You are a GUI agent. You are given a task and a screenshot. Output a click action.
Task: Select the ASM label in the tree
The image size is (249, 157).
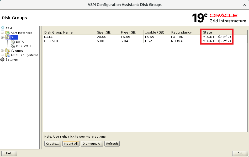pos(9,28)
